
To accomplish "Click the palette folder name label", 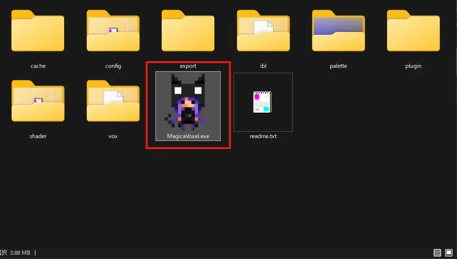I will click(x=338, y=66).
